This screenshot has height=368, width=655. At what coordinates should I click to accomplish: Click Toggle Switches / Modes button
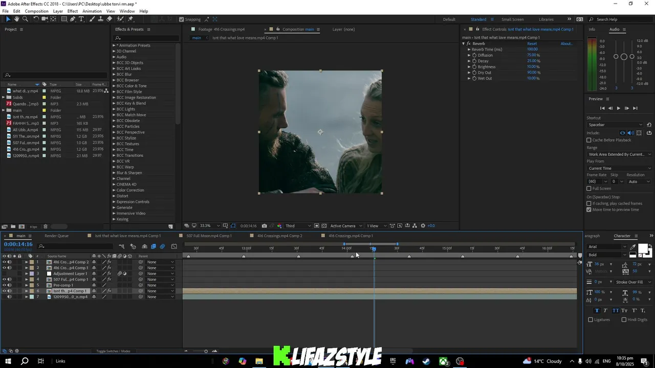point(113,351)
